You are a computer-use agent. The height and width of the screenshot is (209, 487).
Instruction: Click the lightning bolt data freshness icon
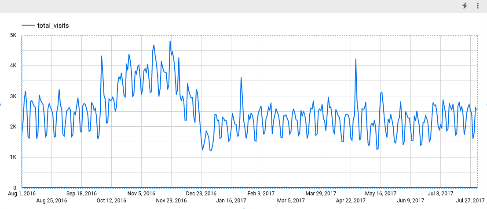[465, 6]
